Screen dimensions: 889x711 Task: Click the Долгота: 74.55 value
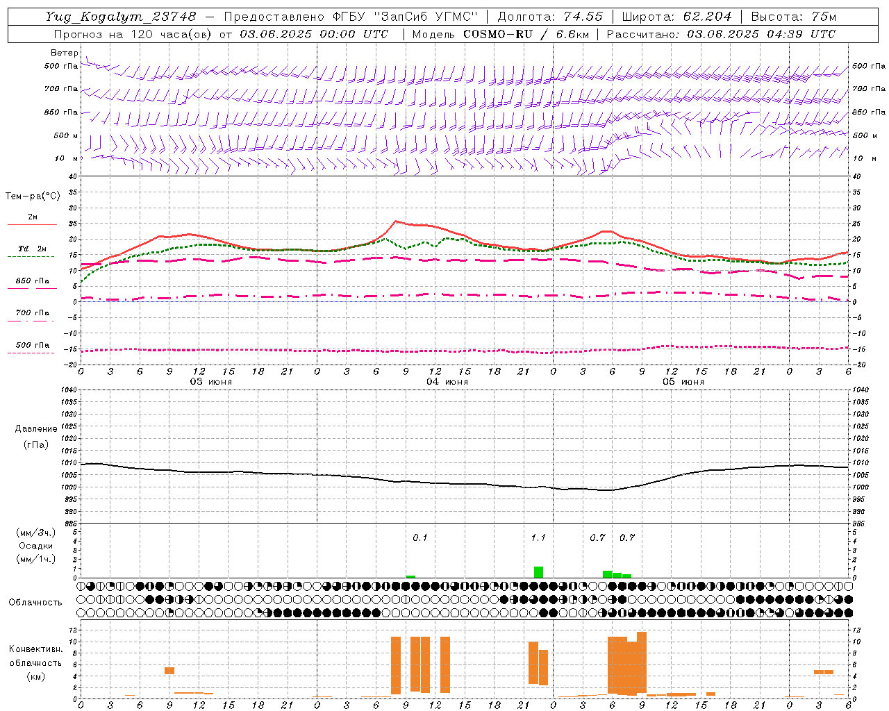pyautogui.click(x=550, y=17)
